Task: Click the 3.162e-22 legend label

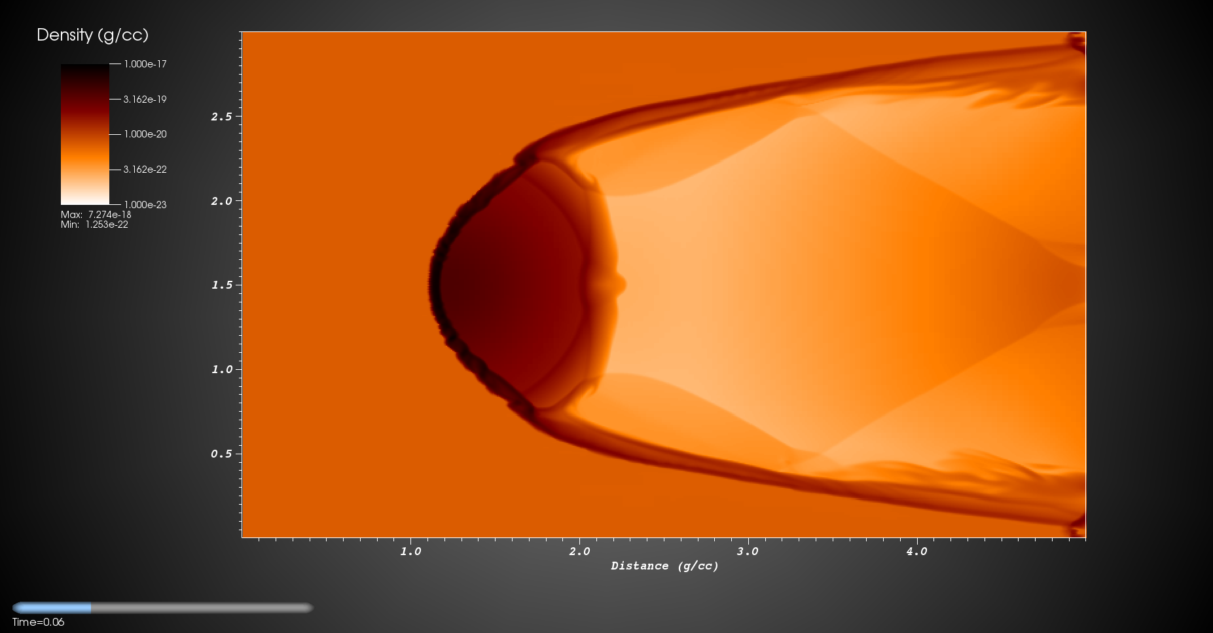Action: pos(145,170)
